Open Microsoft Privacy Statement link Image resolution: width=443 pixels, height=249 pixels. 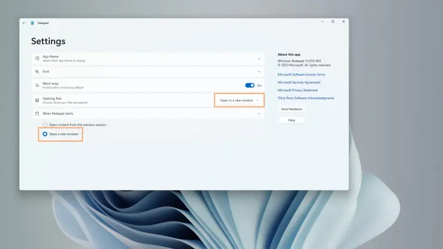pos(298,90)
